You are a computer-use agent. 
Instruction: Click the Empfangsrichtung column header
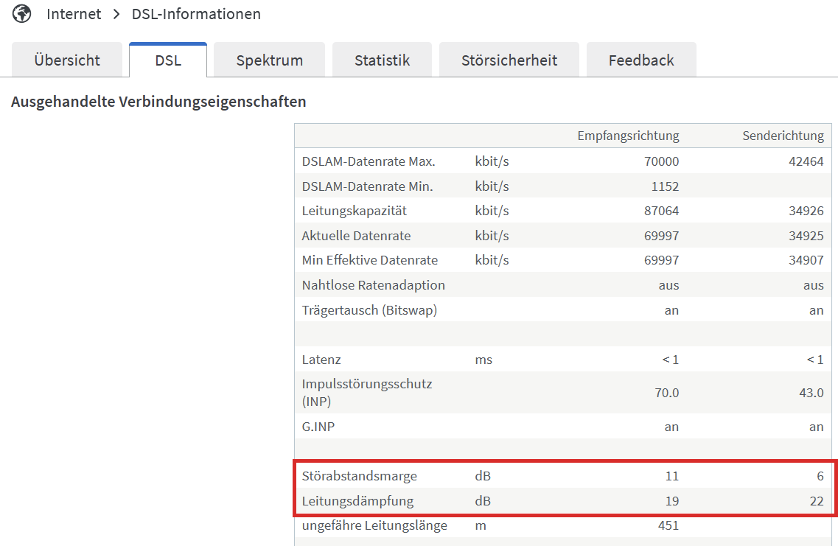coord(628,136)
